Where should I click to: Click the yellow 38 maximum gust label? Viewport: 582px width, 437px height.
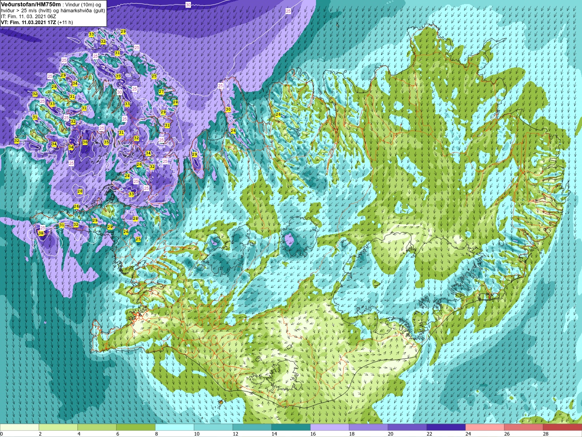point(41,234)
